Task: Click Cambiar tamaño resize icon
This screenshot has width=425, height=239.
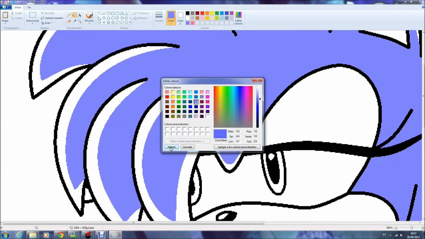Action: (x=42, y=18)
